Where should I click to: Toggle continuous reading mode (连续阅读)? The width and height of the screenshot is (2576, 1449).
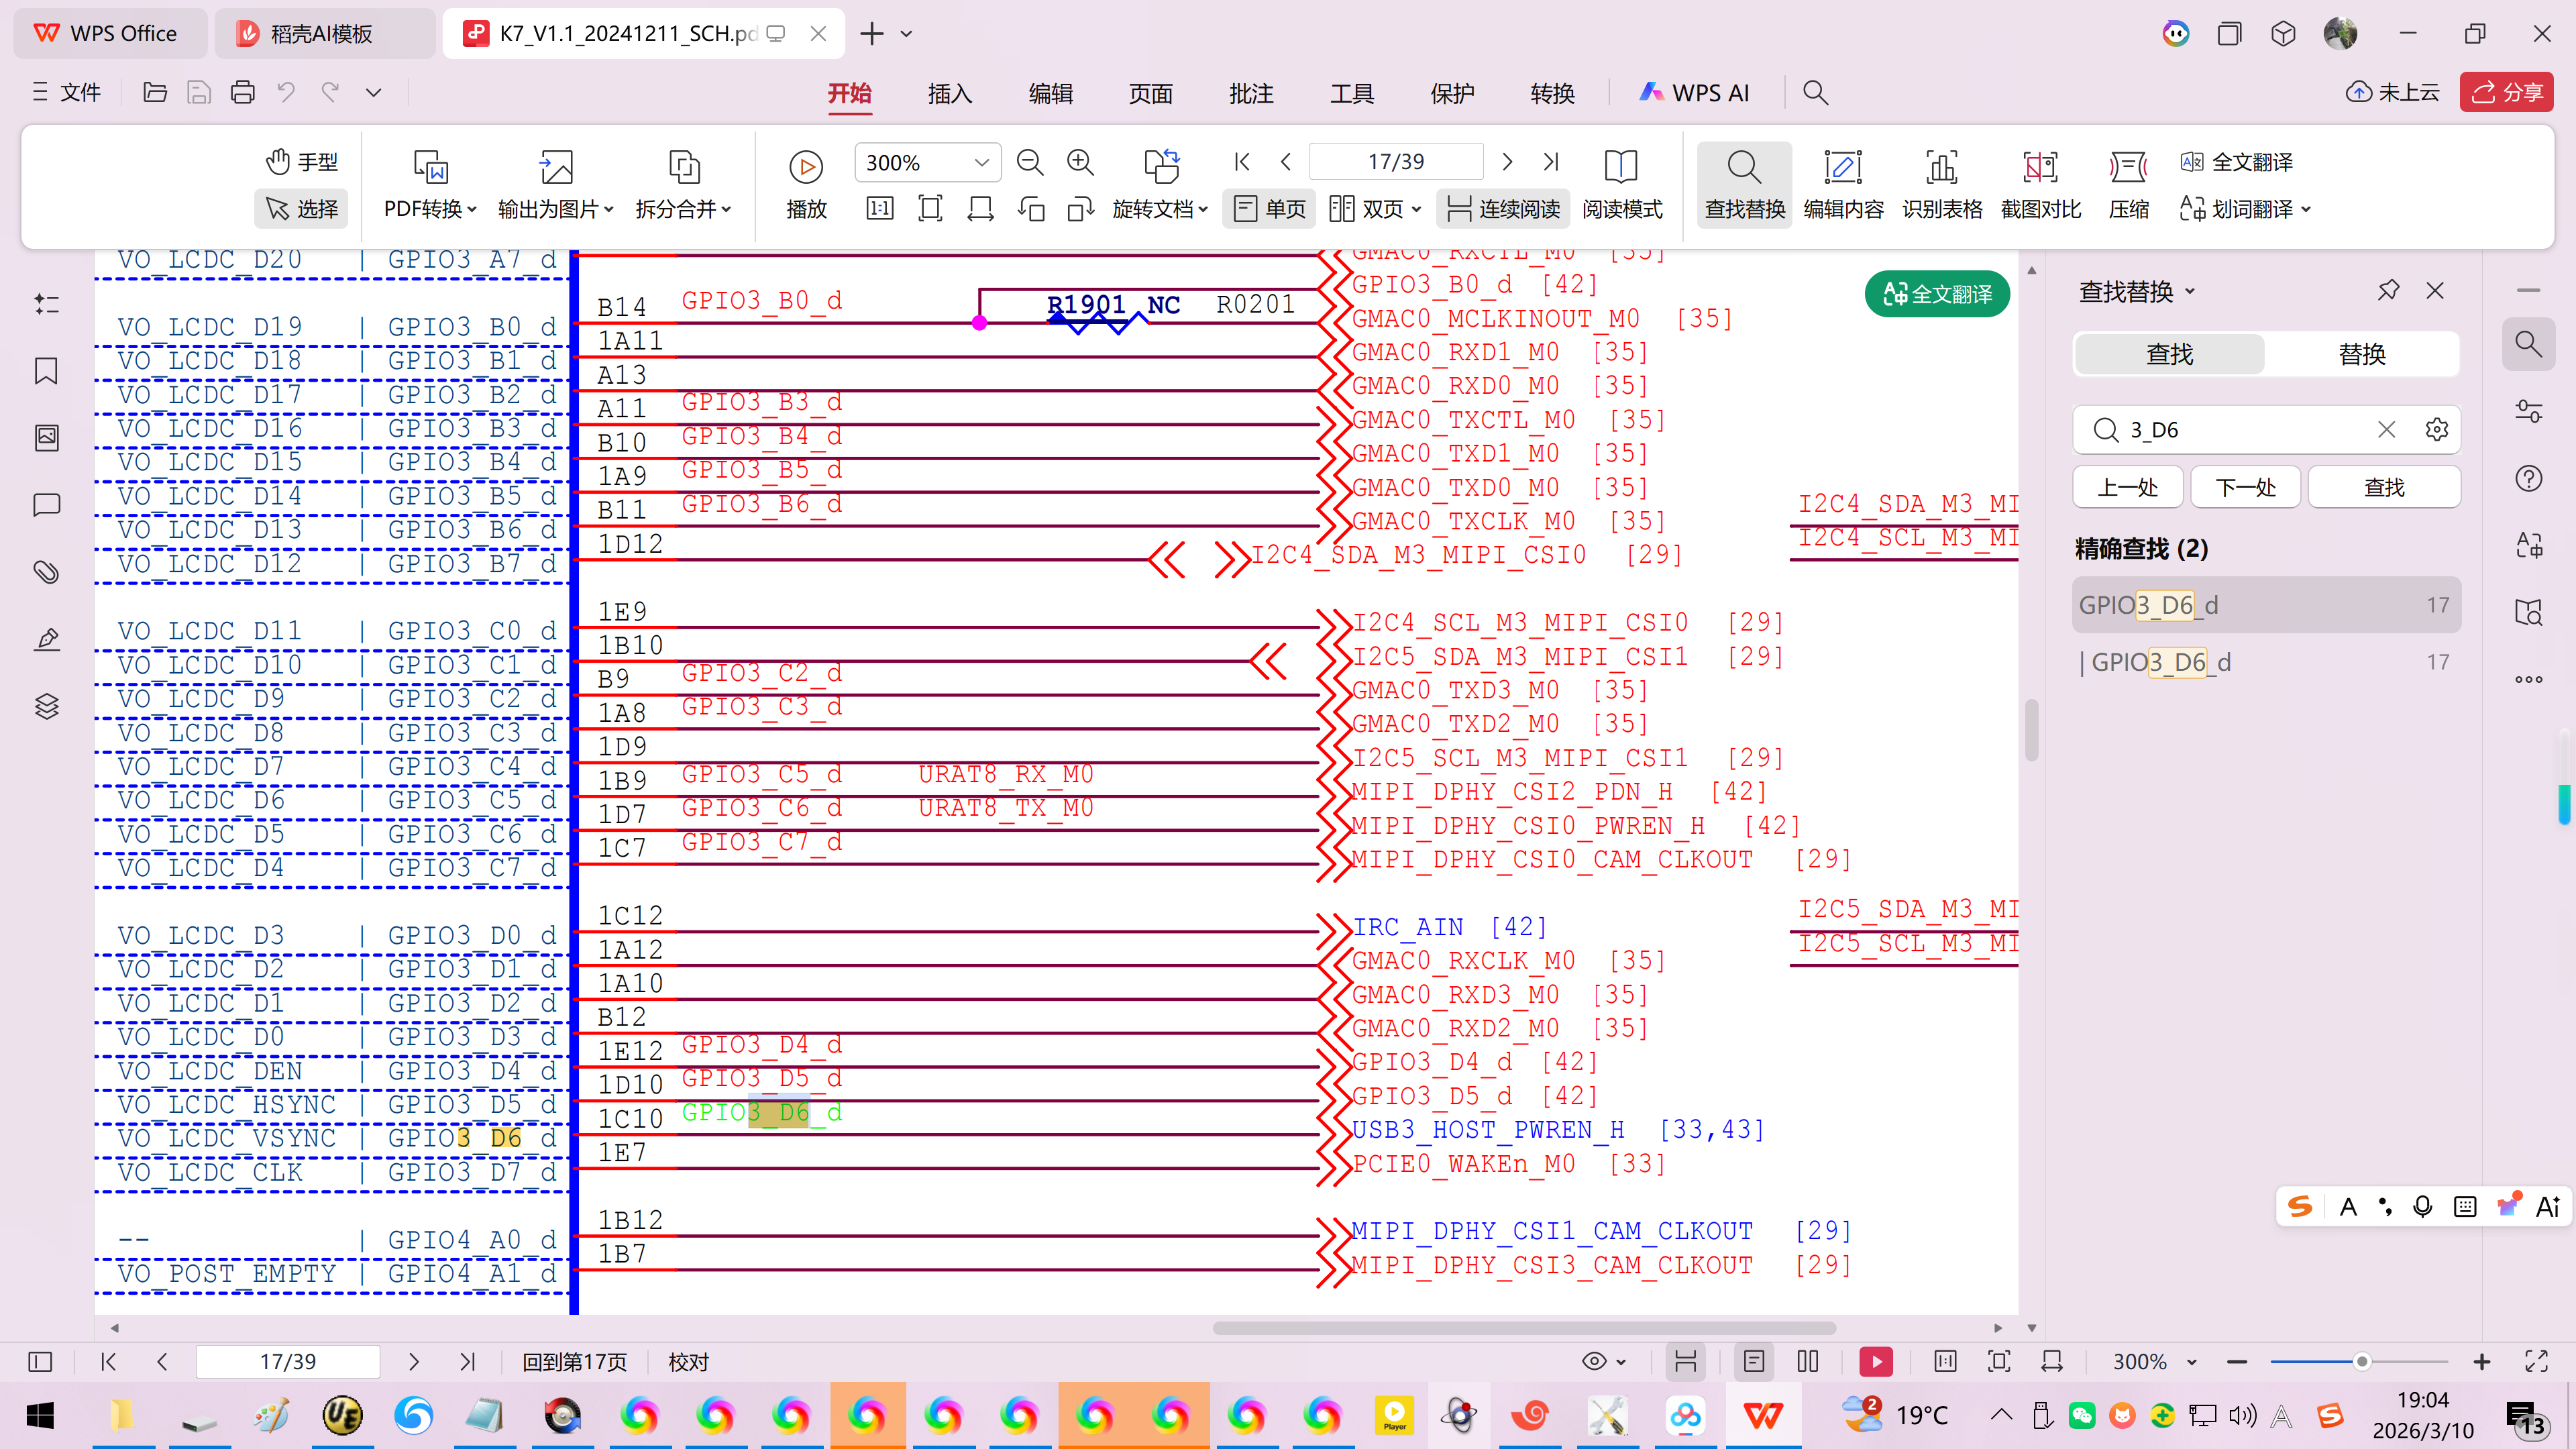1503,209
